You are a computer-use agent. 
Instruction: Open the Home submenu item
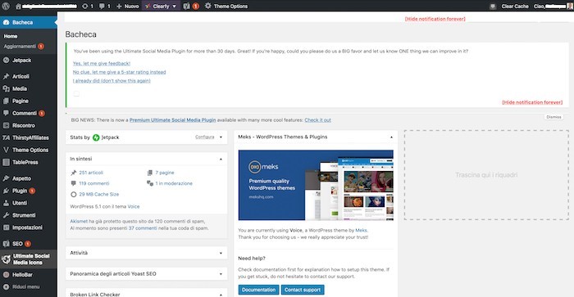coord(11,36)
